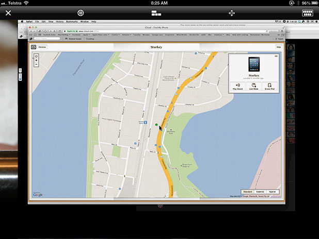Click the iCloud Help button

coord(279,47)
